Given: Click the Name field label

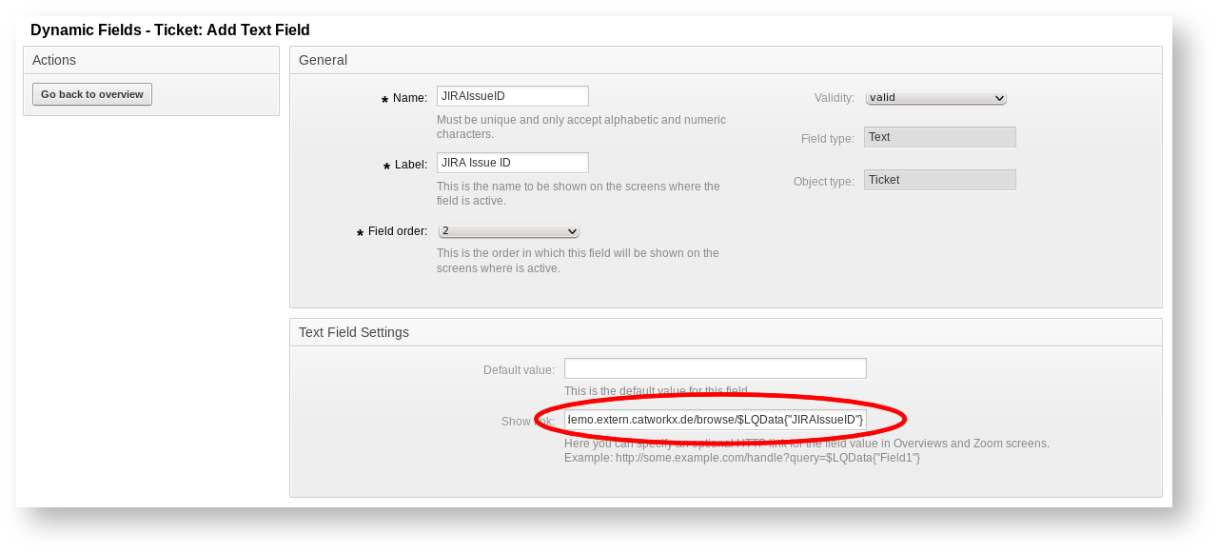Looking at the screenshot, I should coord(412,97).
